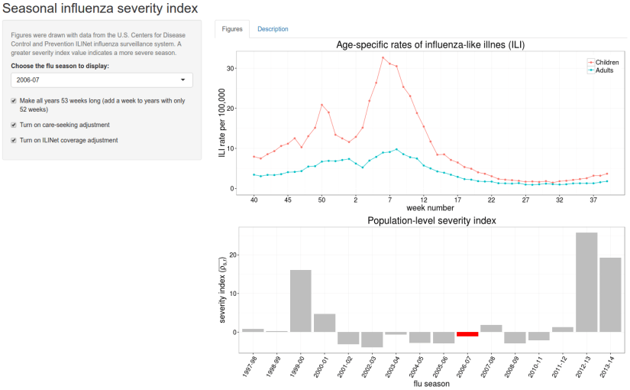Select the Figures tab
The width and height of the screenshot is (630, 390).
tap(232, 29)
